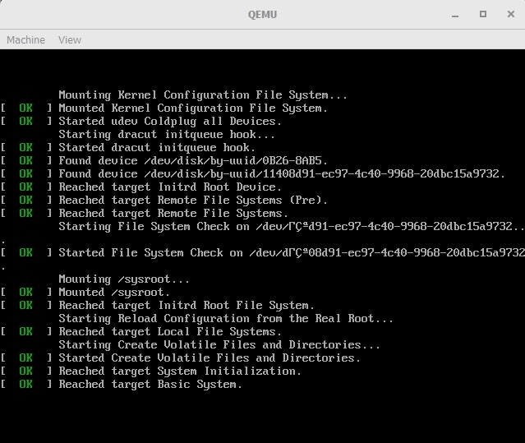Open the View menu
Image resolution: width=525 pixels, height=443 pixels.
tap(70, 39)
